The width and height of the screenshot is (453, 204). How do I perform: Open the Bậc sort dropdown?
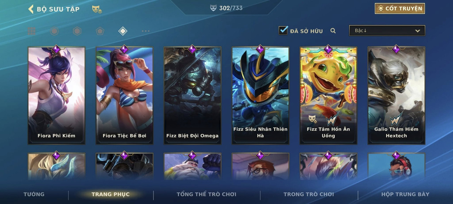coord(387,30)
